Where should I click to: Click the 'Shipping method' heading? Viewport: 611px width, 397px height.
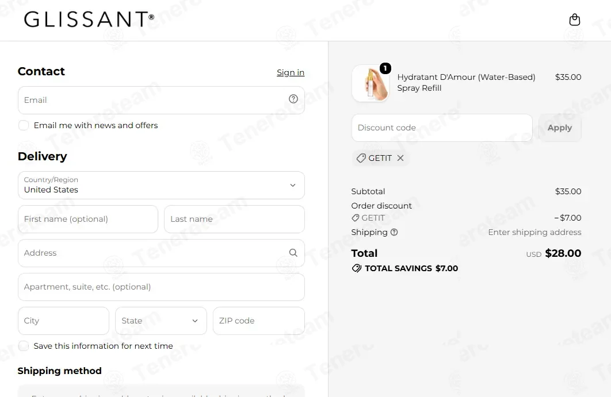coord(60,371)
